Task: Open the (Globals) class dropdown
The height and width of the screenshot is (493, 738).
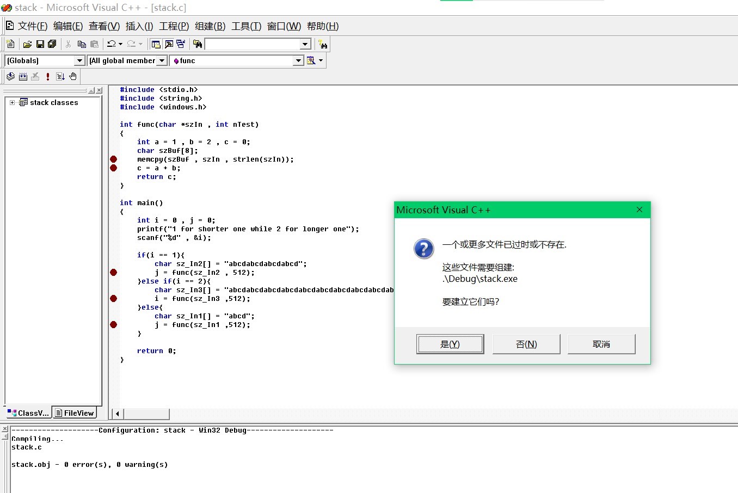Action: click(x=79, y=60)
